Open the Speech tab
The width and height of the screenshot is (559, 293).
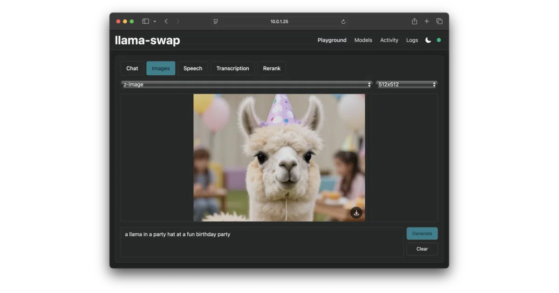click(193, 68)
